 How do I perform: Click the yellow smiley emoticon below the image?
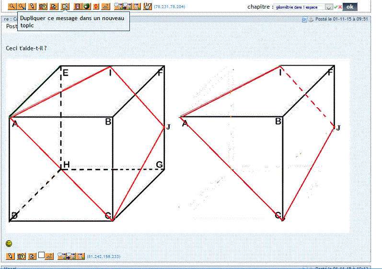(x=9, y=244)
